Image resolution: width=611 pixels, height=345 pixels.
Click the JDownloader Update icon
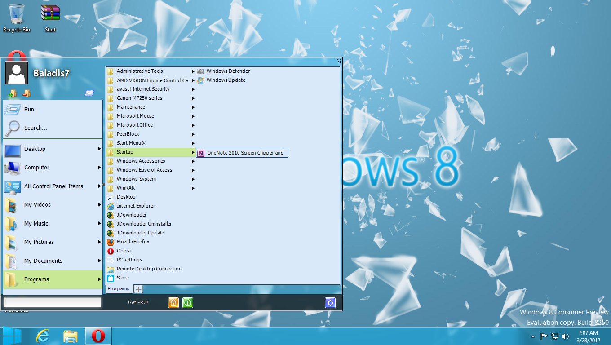pyautogui.click(x=110, y=233)
